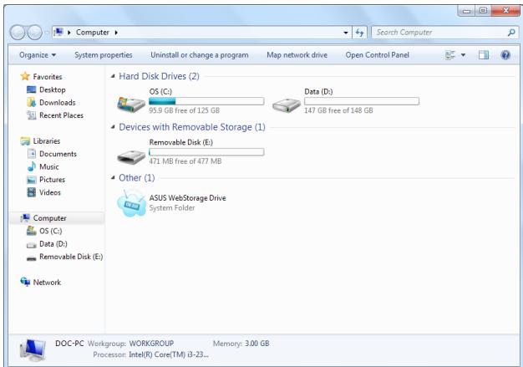Collapse the Hard Disk Drives group

click(113, 76)
